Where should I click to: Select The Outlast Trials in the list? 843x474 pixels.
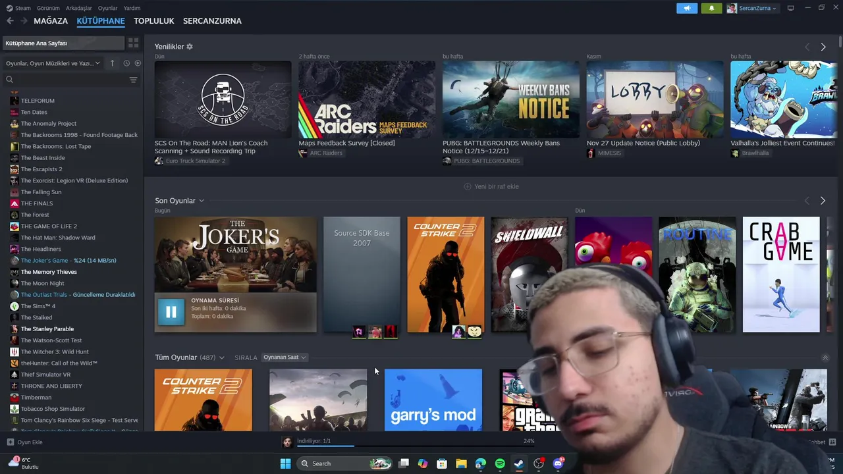coord(72,294)
